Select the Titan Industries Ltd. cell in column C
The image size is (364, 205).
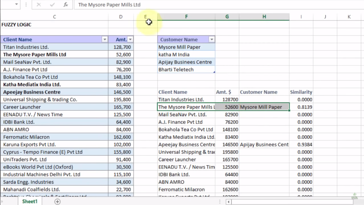[x=54, y=47]
